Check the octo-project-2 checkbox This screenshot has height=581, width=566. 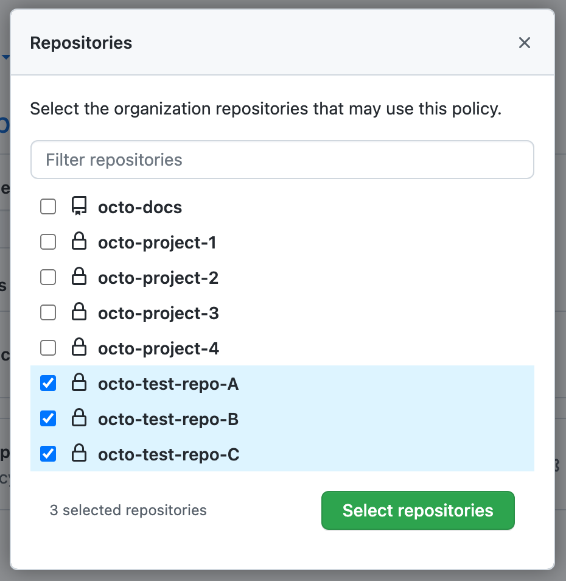point(47,277)
